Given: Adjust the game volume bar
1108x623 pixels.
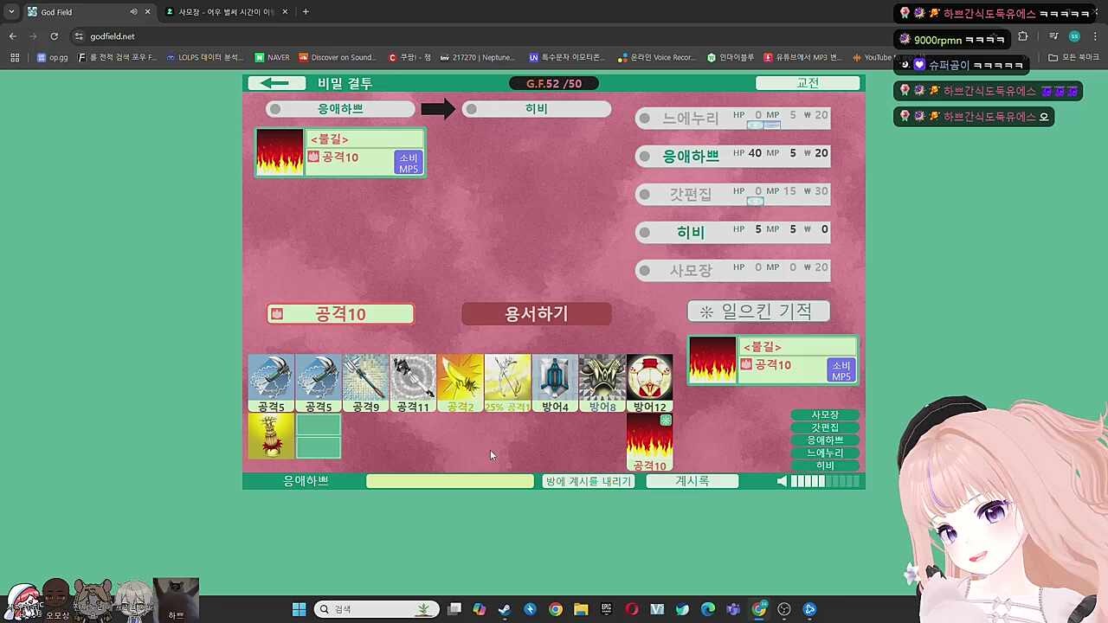Looking at the screenshot, I should pos(825,481).
